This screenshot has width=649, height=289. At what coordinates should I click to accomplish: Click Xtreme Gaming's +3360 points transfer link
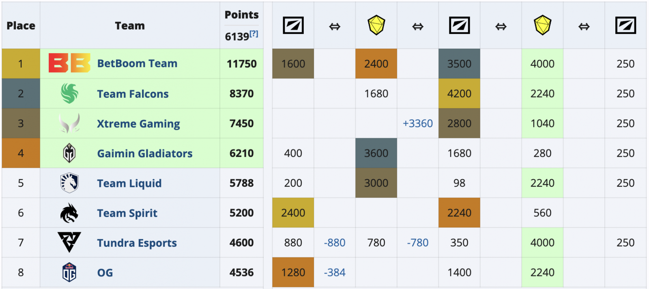coord(417,124)
